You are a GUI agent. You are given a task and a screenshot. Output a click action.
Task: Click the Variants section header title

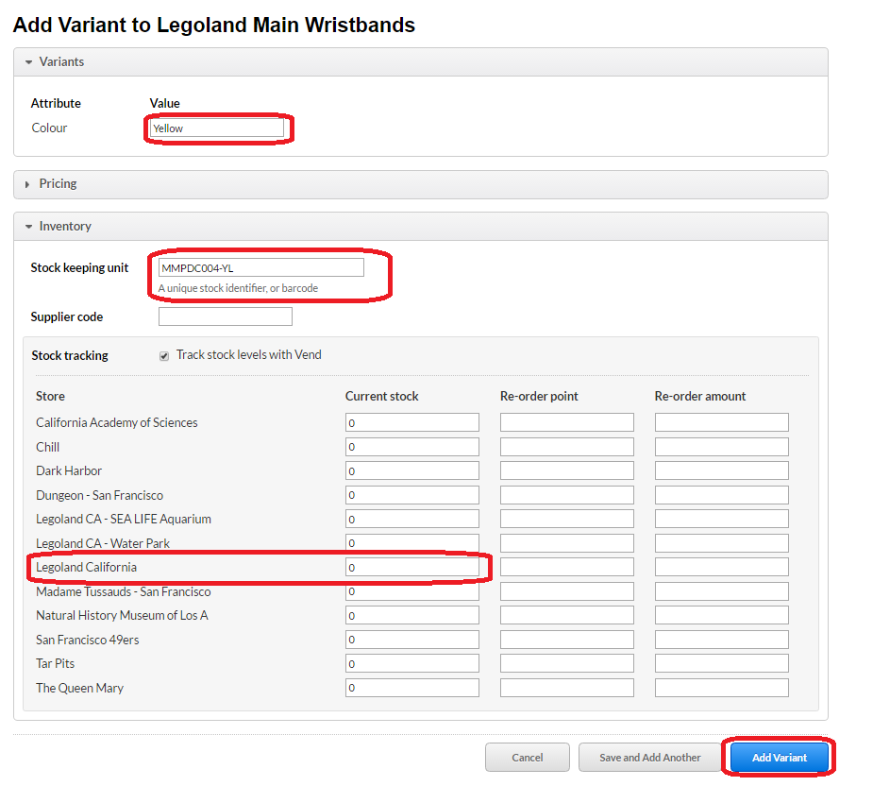61,61
